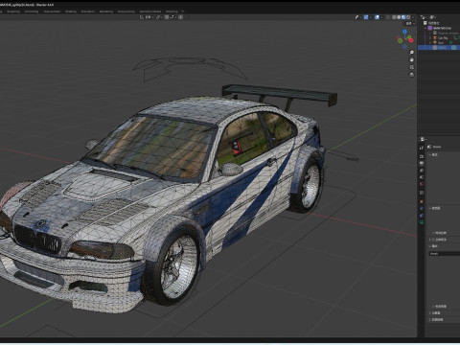The width and height of the screenshot is (460, 345).
Task: Open transform orientation dropdown in header
Action: (146, 17)
